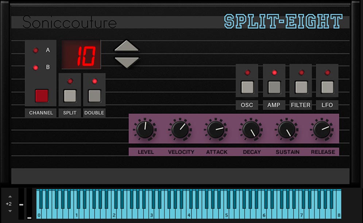Click the RELEASE knob
Screen dimensions: 363x223
point(322,130)
